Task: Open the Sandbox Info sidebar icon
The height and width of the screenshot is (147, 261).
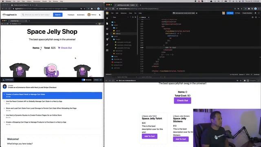Action: coord(107,18)
